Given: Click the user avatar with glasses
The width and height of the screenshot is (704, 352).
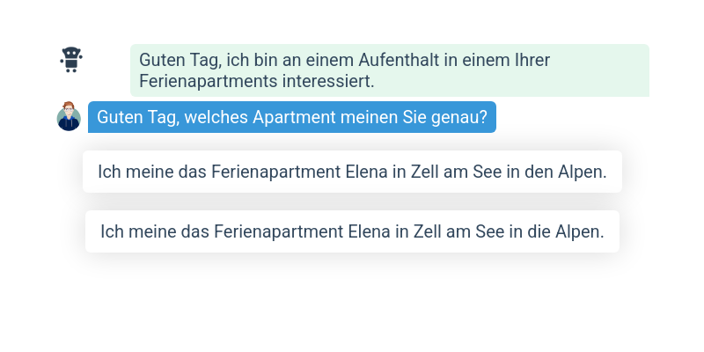Looking at the screenshot, I should (x=69, y=116).
